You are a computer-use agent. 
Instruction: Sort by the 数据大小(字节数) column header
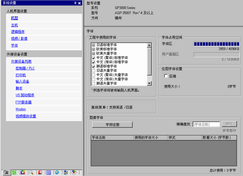(219, 137)
